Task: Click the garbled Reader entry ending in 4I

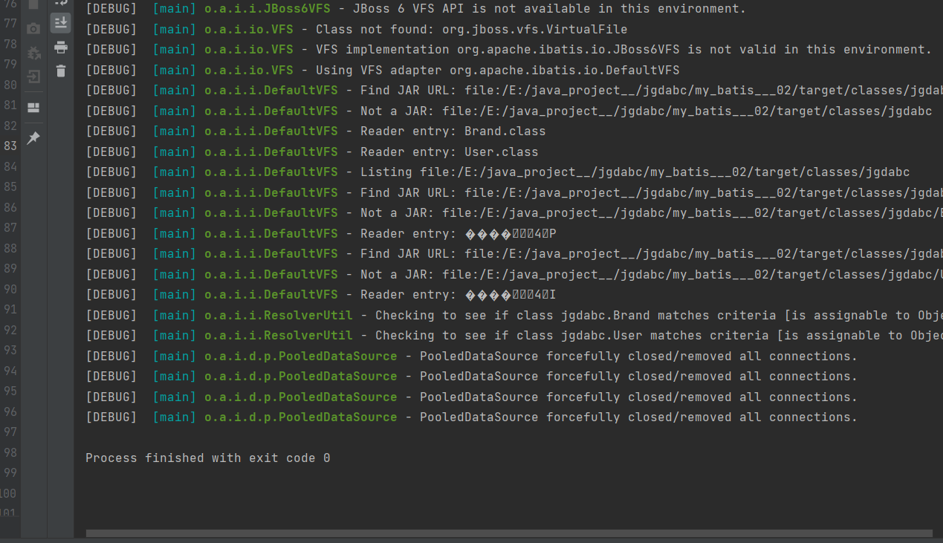Action: pyautogui.click(x=321, y=295)
